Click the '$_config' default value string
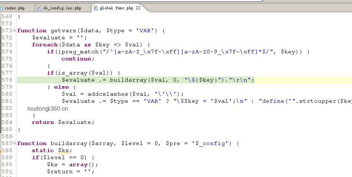Viewport: 352px width, 177px height. point(210,143)
